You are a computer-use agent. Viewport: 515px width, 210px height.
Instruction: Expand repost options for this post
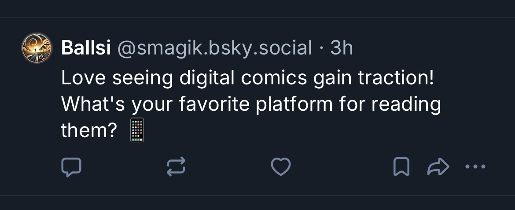(176, 167)
